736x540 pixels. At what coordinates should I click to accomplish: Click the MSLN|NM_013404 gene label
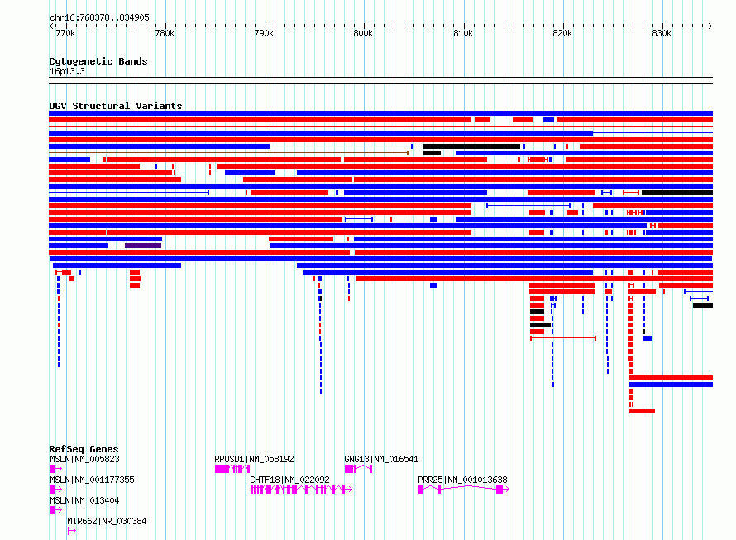pos(84,500)
